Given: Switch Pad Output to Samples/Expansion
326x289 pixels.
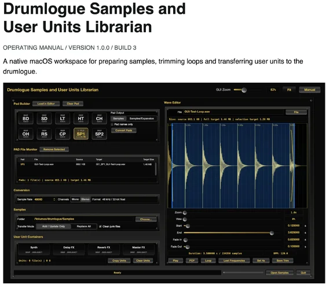Looking at the screenshot, I should coord(142,118).
